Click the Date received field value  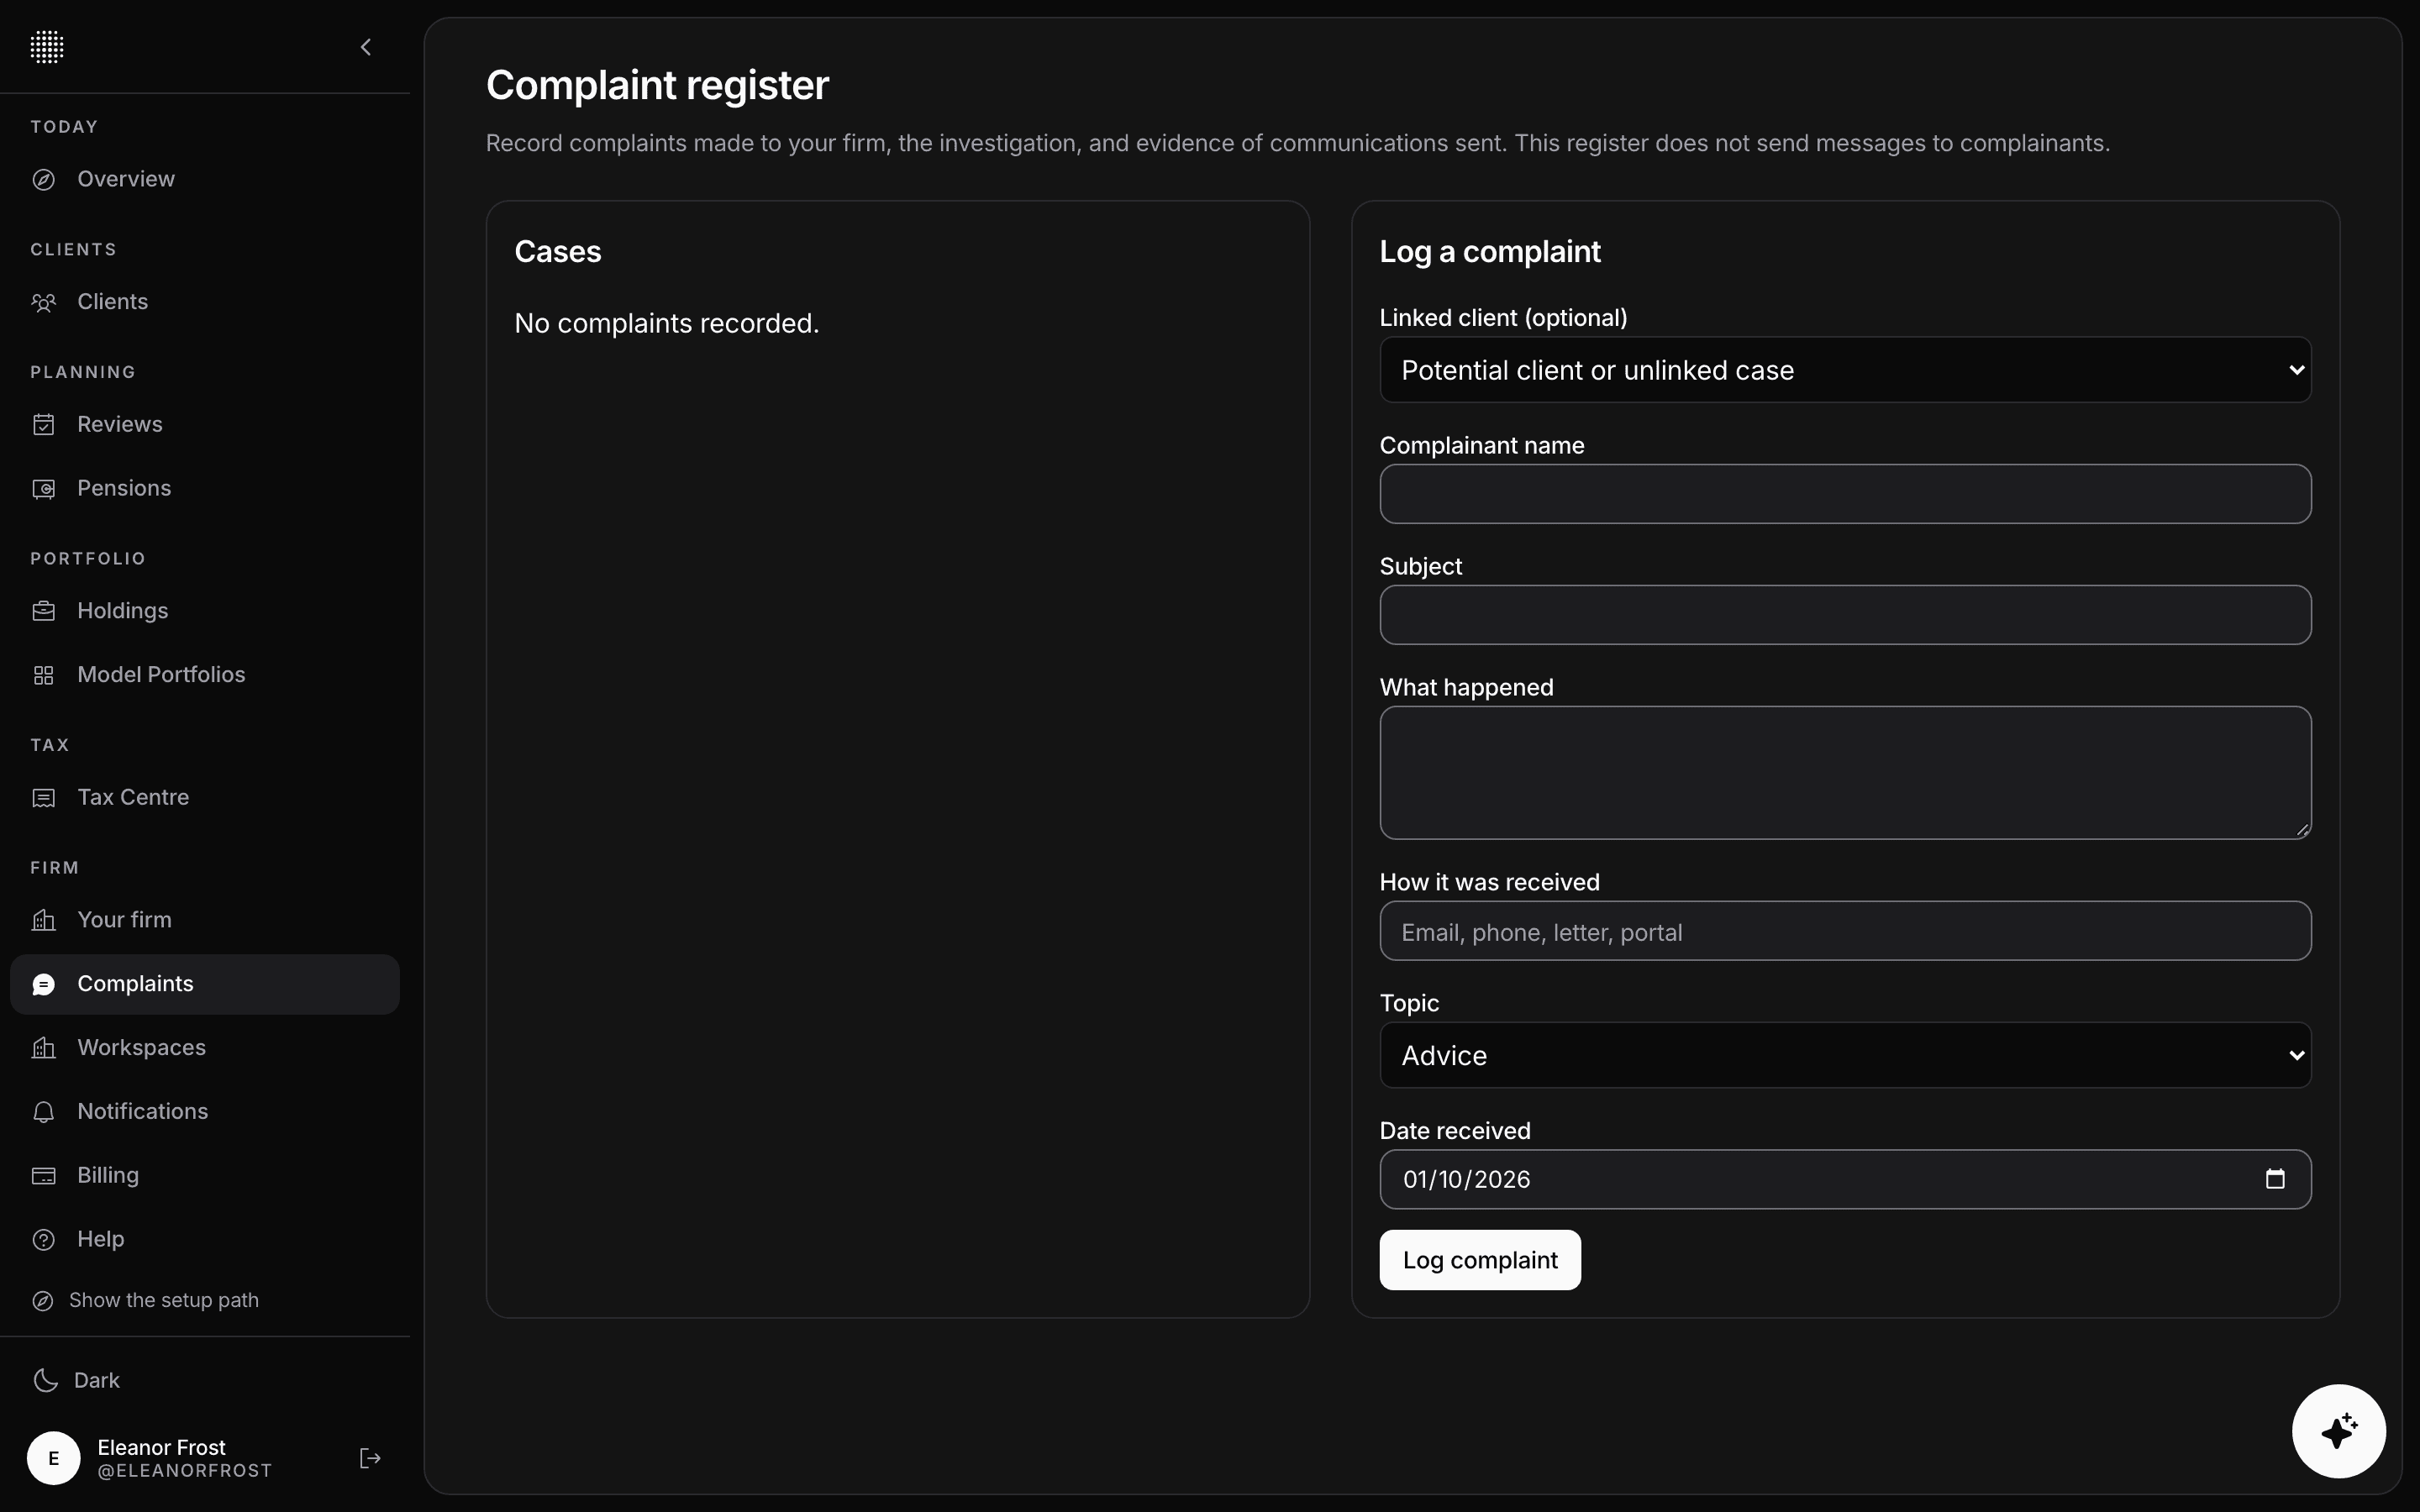1466,1180
